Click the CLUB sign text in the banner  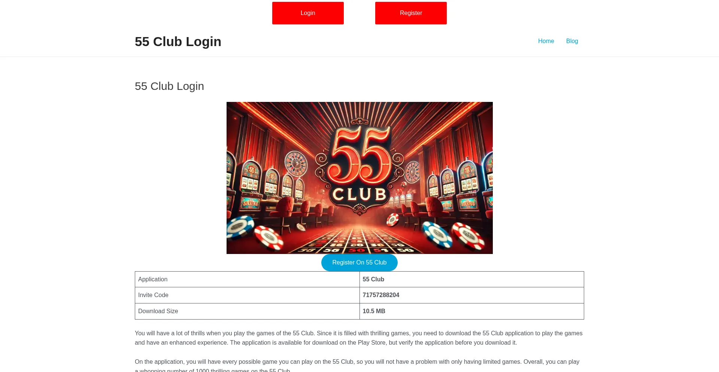tap(359, 194)
